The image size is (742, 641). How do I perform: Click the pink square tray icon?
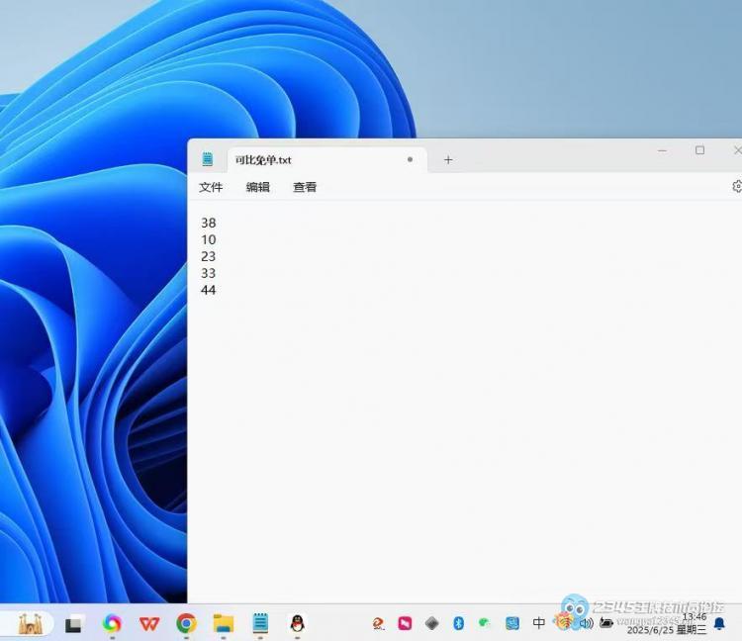(405, 623)
